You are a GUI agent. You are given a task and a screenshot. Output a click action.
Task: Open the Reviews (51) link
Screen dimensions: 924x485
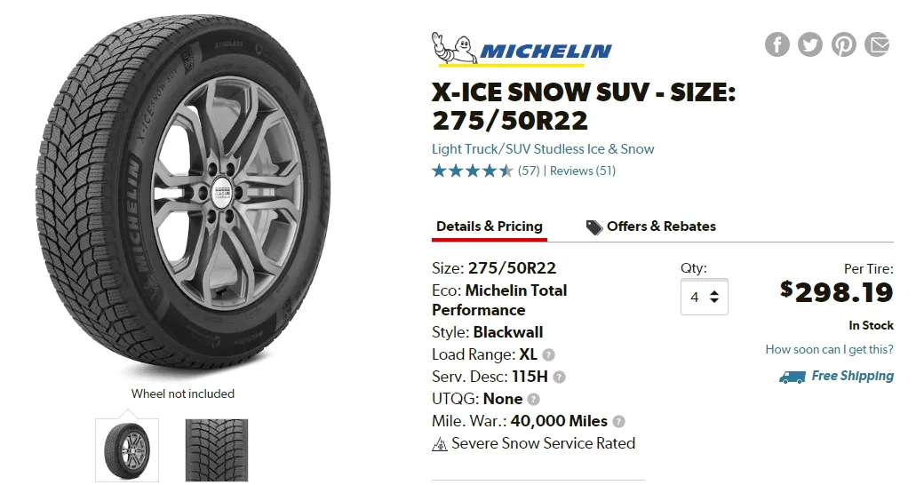click(x=582, y=171)
